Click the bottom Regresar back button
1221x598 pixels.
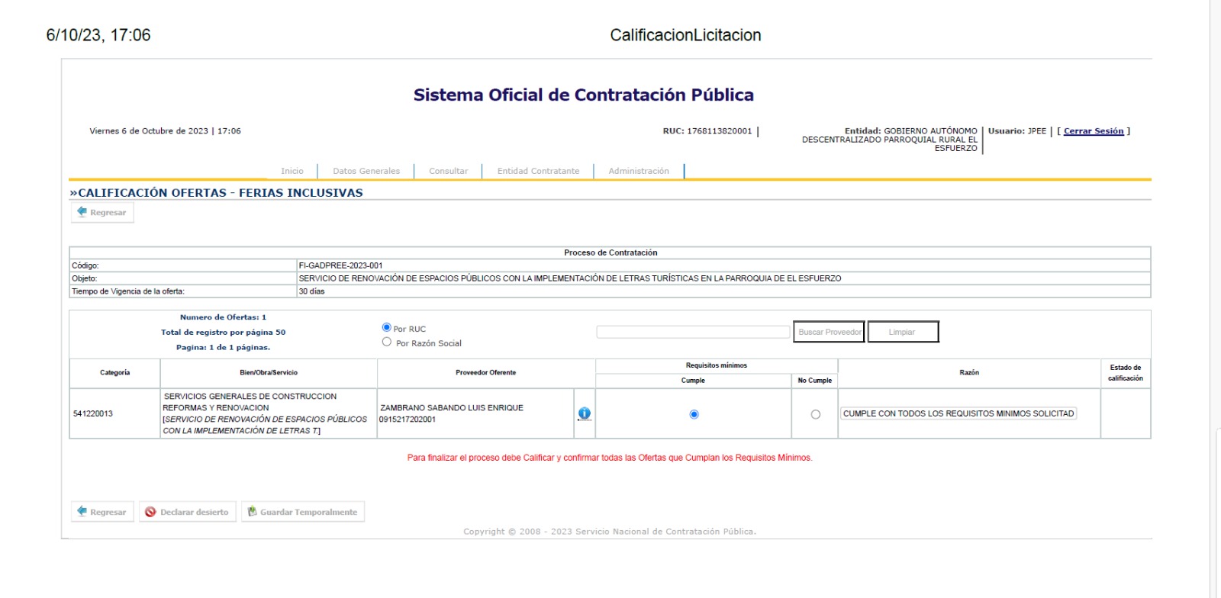point(102,512)
